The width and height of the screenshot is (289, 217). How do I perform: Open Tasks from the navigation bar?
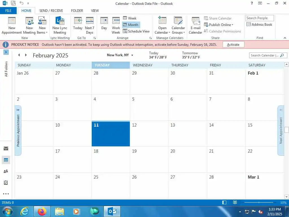click(6, 183)
